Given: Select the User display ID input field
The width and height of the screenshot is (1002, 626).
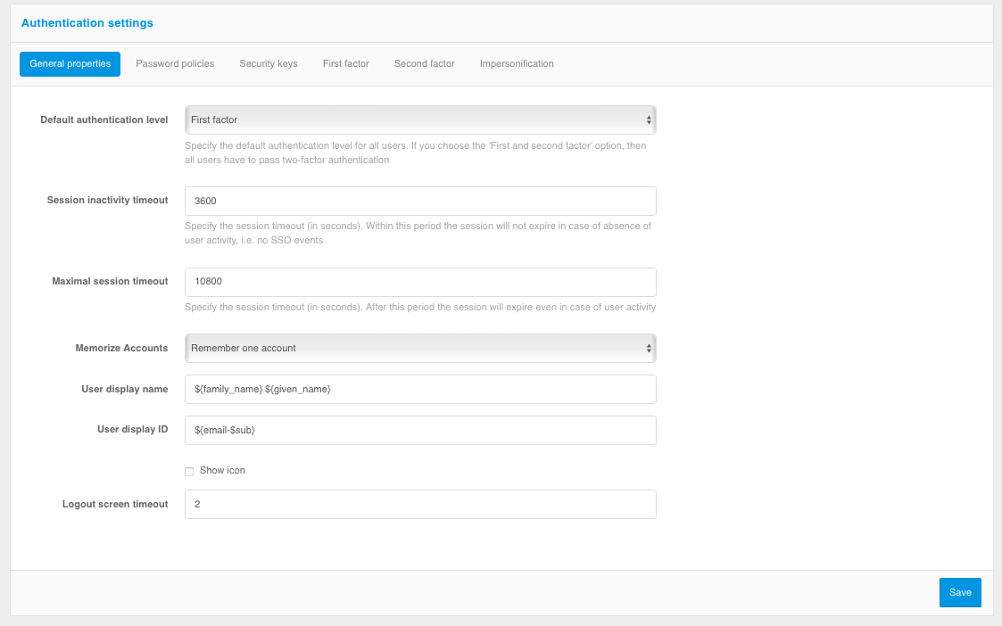Looking at the screenshot, I should (x=420, y=430).
